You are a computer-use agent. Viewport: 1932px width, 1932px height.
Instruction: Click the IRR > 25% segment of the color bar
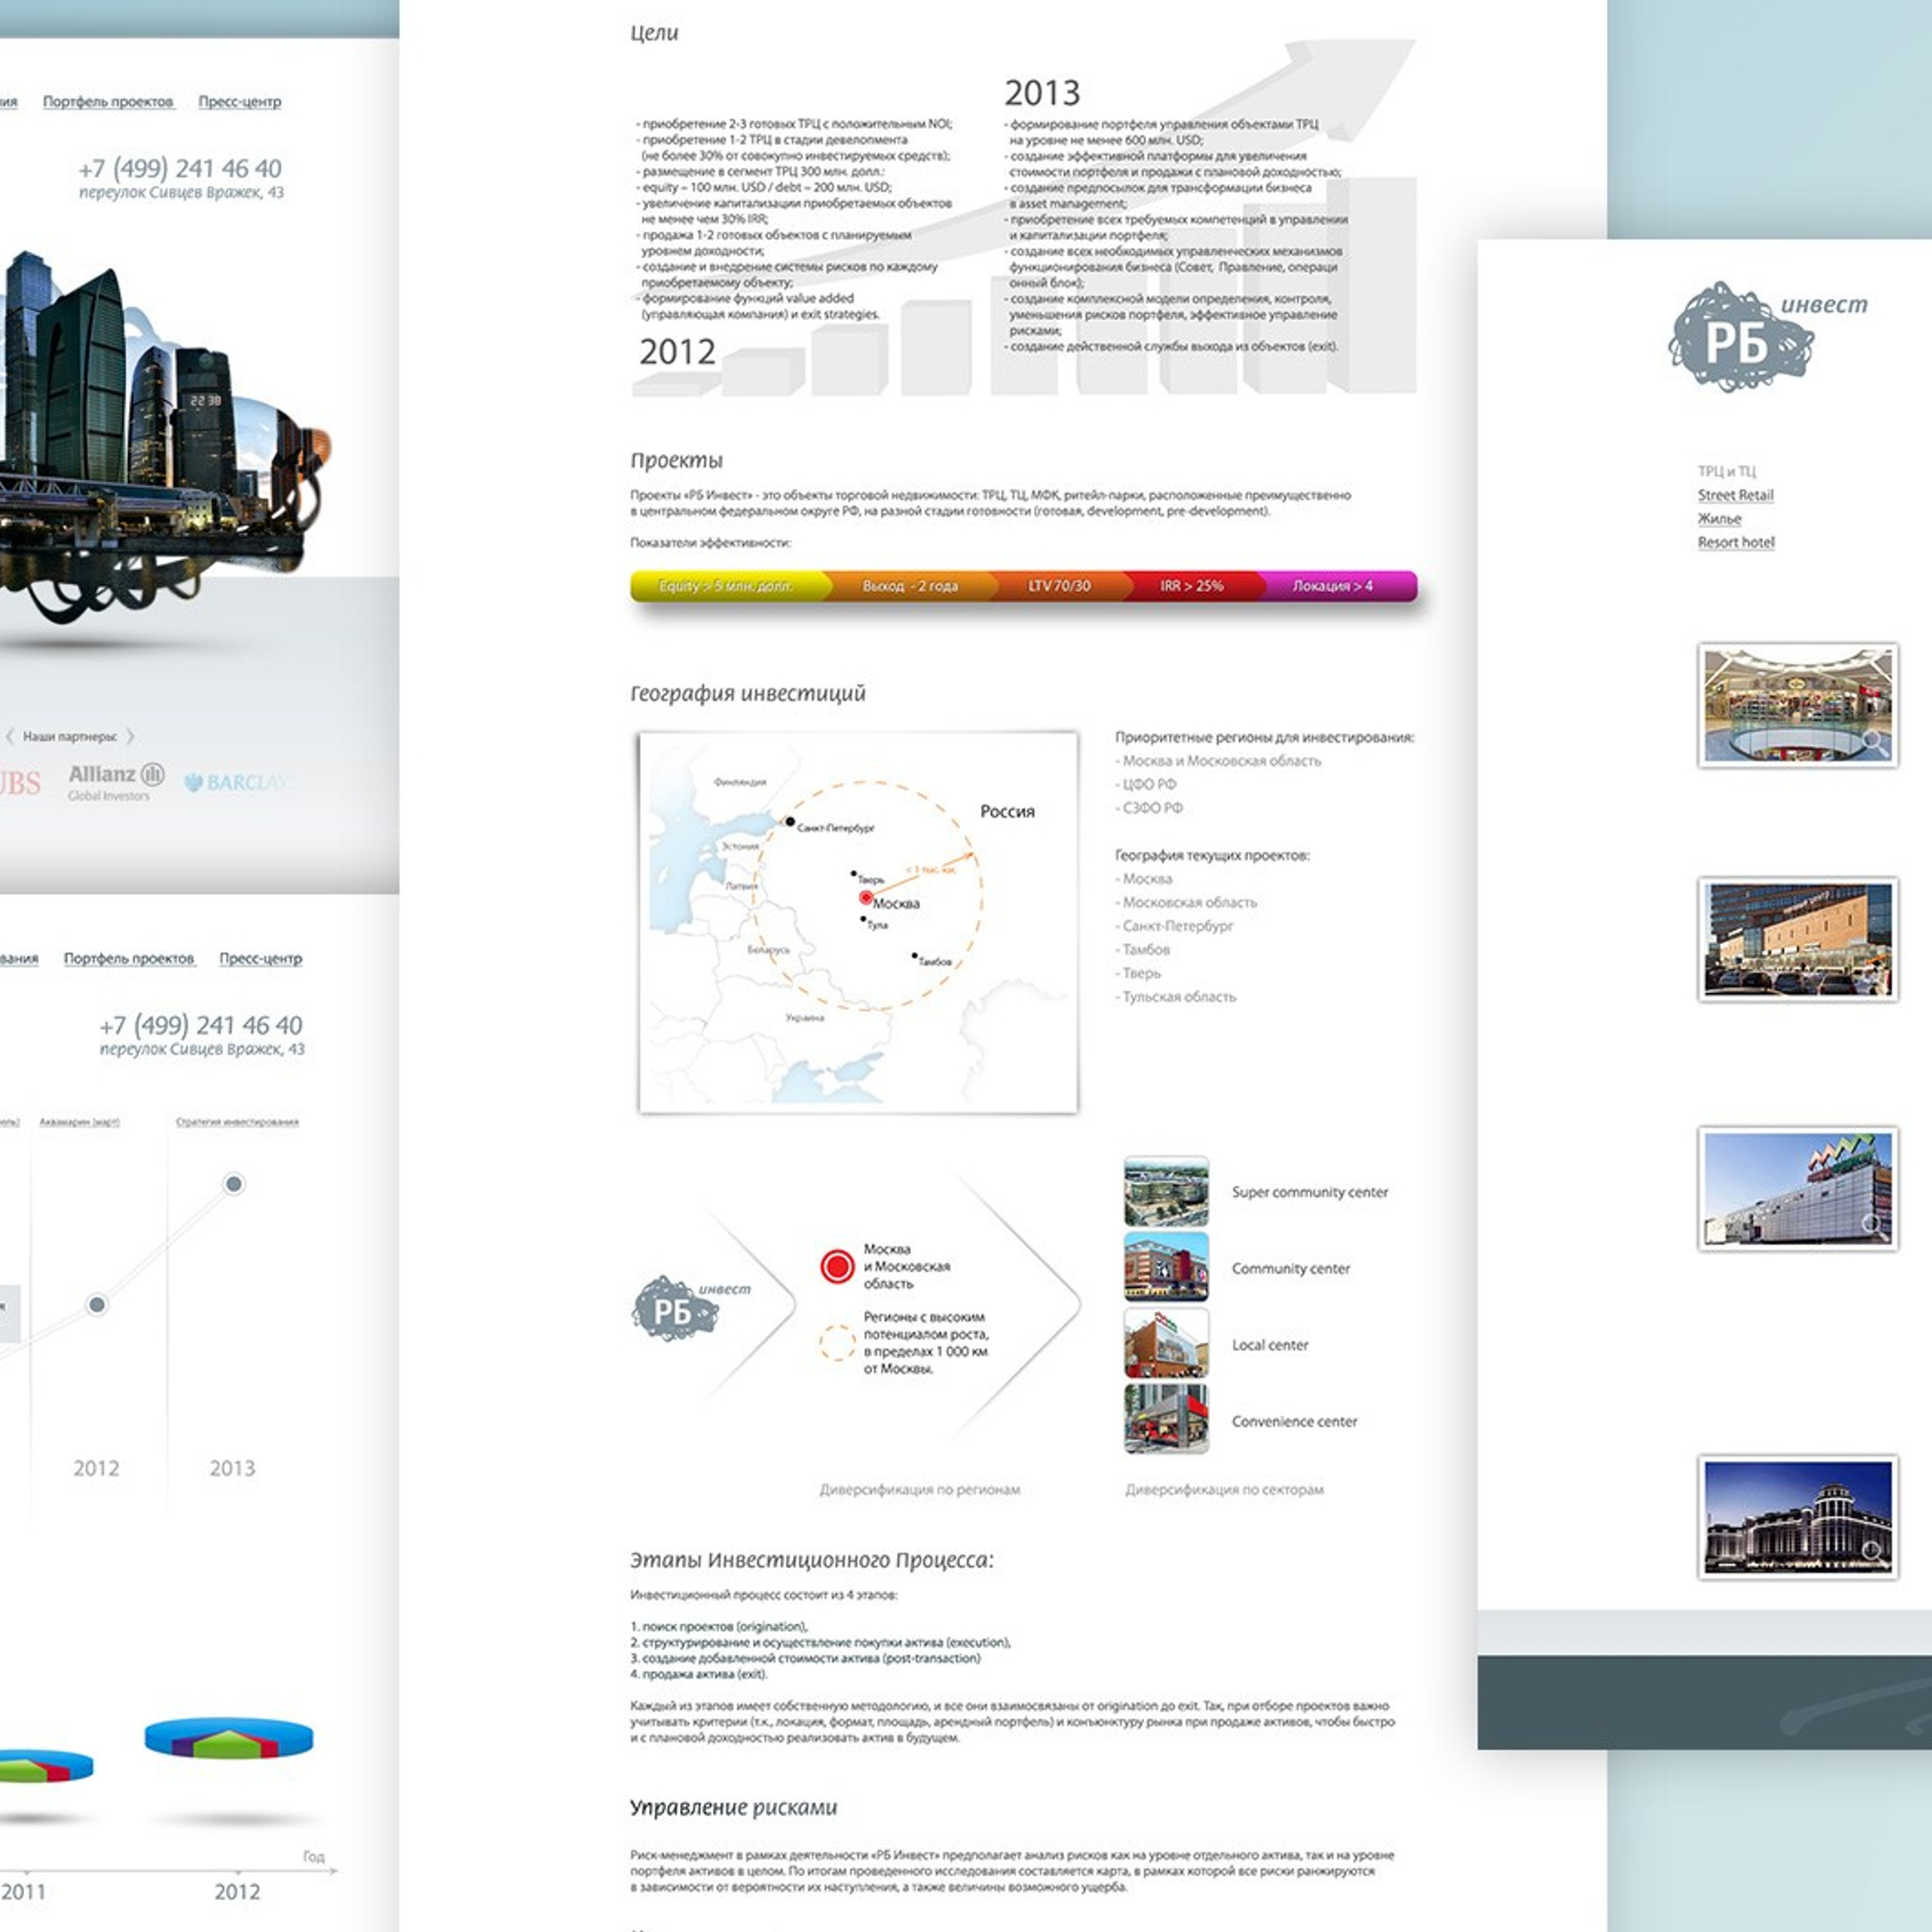coord(1191,586)
